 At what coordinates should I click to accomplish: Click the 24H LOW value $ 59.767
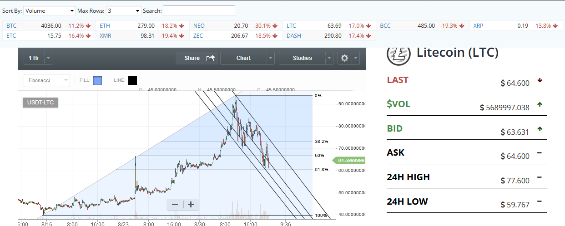515,205
